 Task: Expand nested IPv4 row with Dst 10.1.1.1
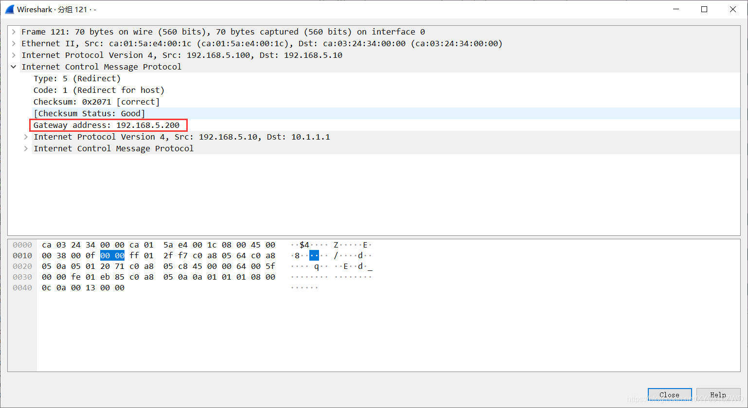click(26, 137)
